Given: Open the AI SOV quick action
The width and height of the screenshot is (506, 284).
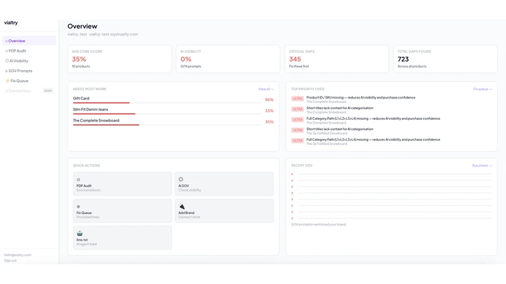Looking at the screenshot, I should point(225,184).
